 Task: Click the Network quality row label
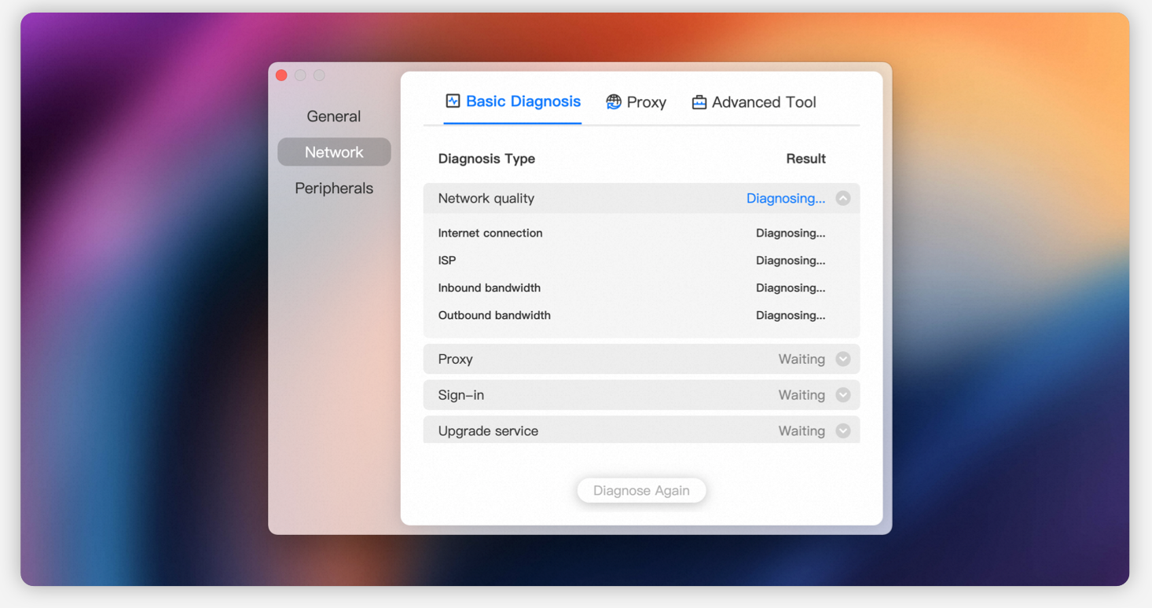pos(486,199)
